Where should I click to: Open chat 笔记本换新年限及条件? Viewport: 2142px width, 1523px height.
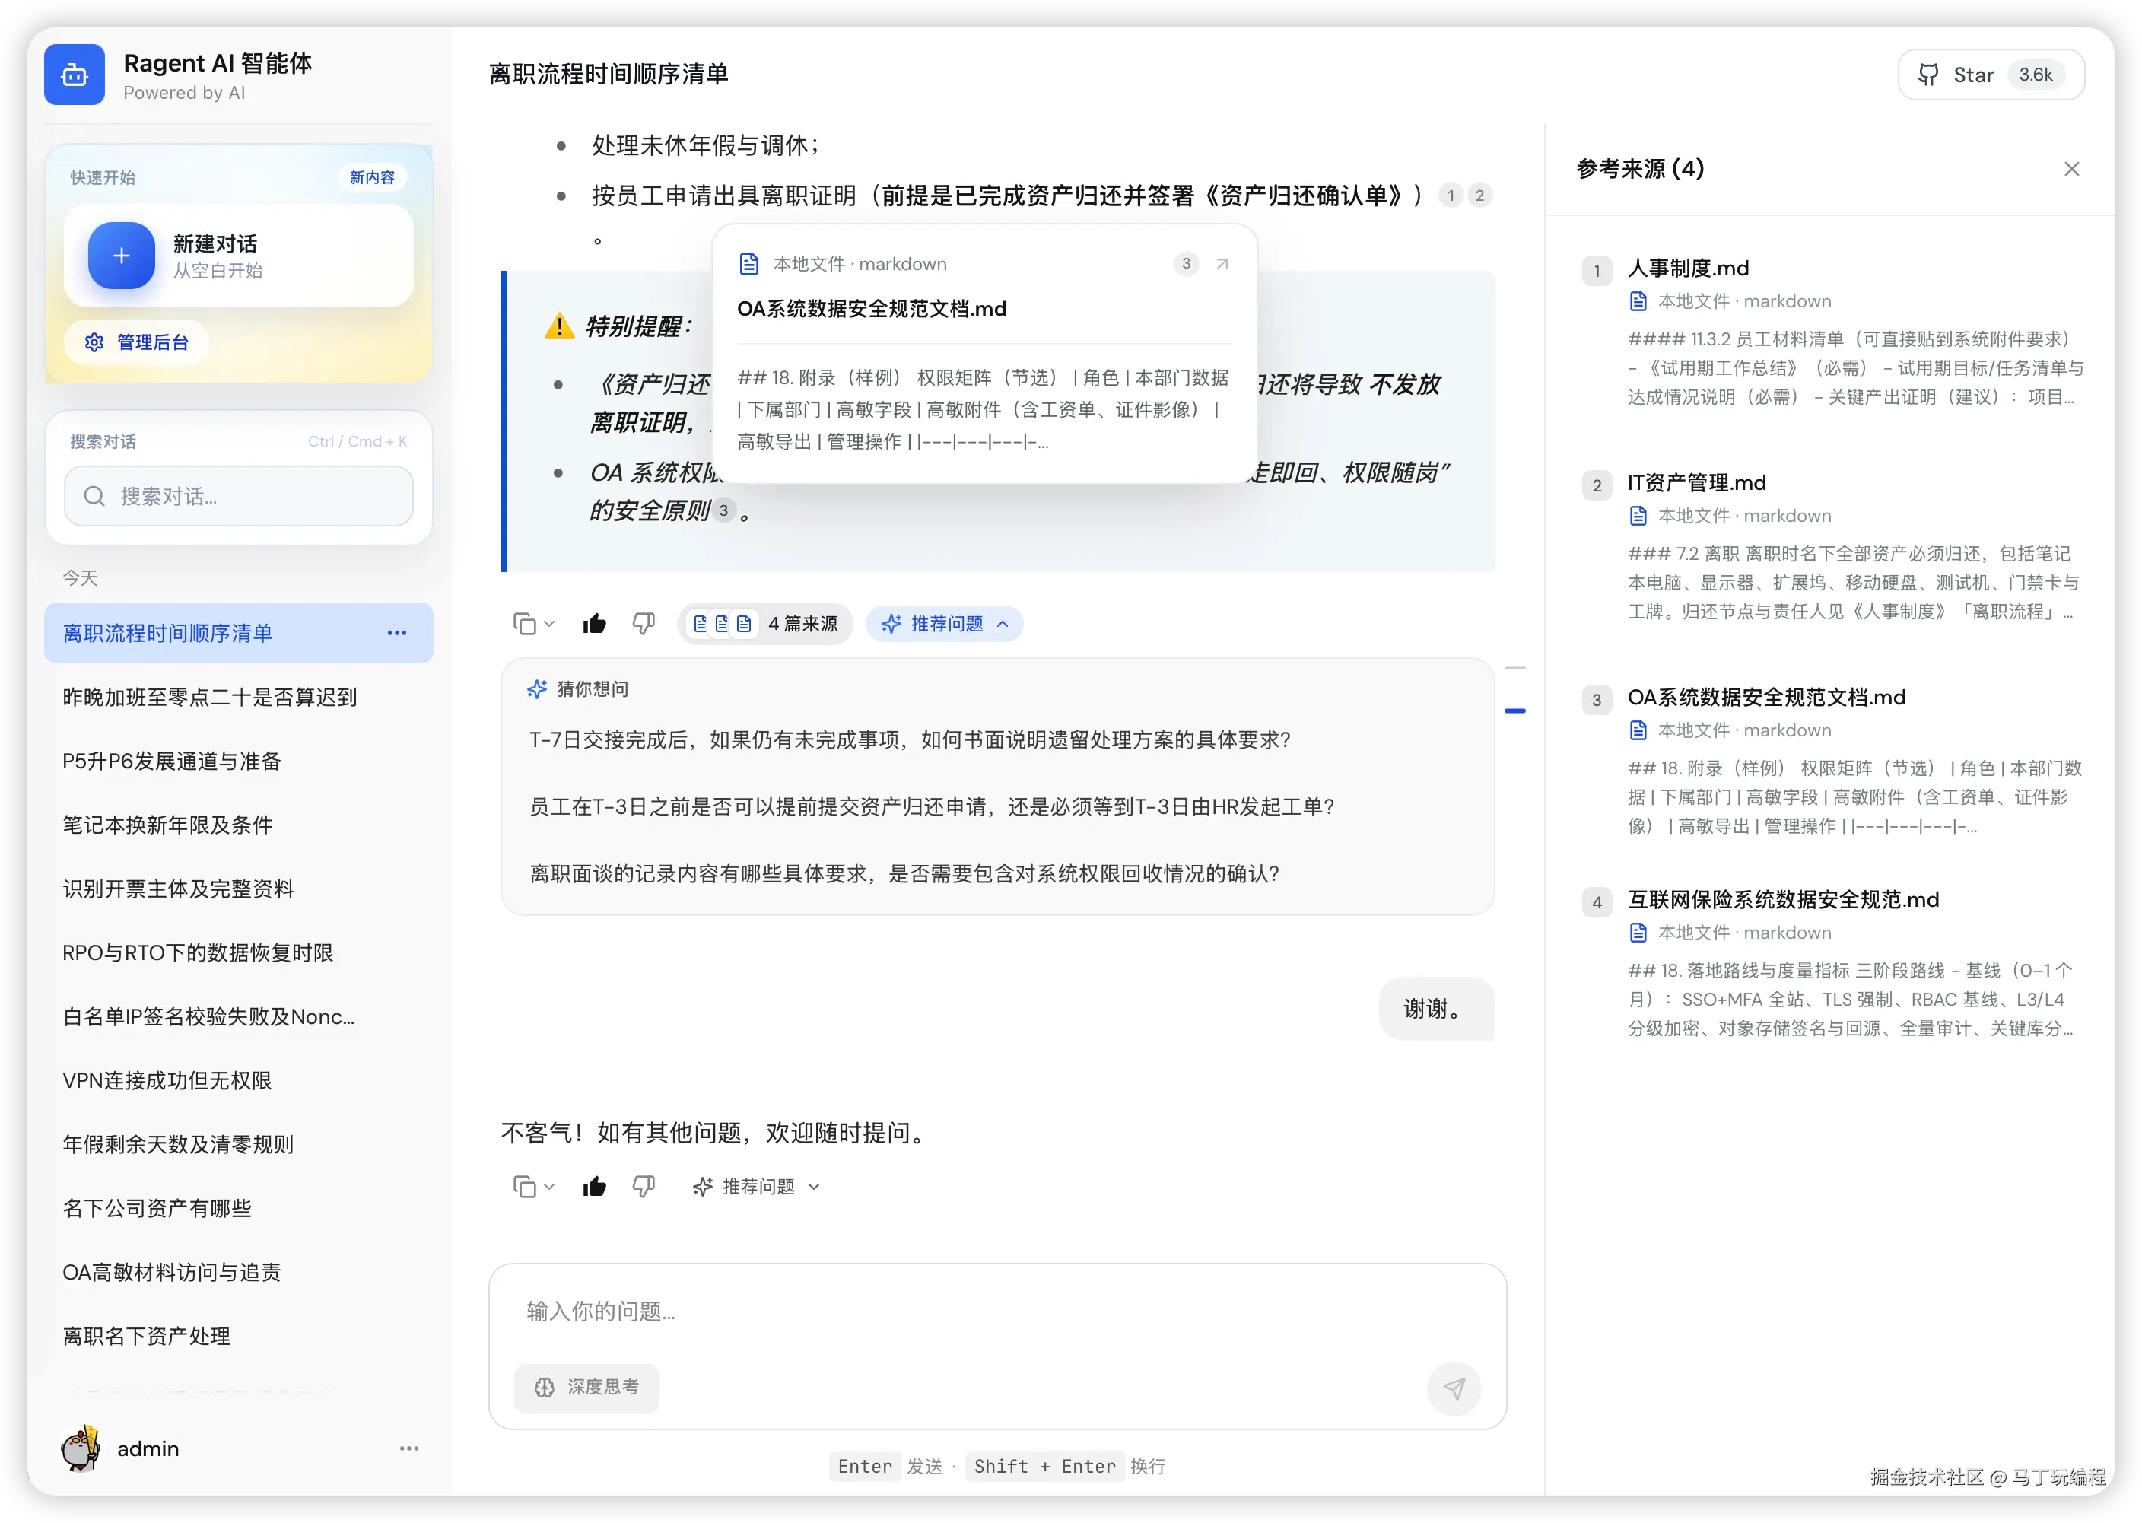coord(238,825)
